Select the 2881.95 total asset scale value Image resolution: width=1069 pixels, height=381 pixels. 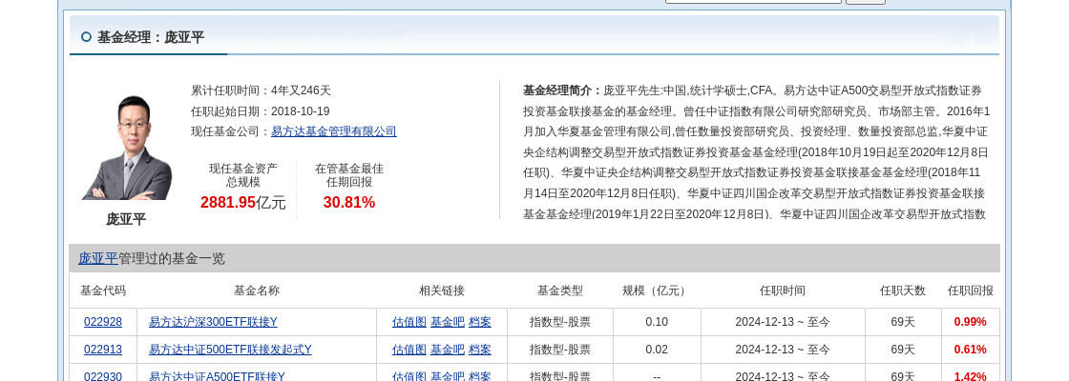pyautogui.click(x=228, y=202)
